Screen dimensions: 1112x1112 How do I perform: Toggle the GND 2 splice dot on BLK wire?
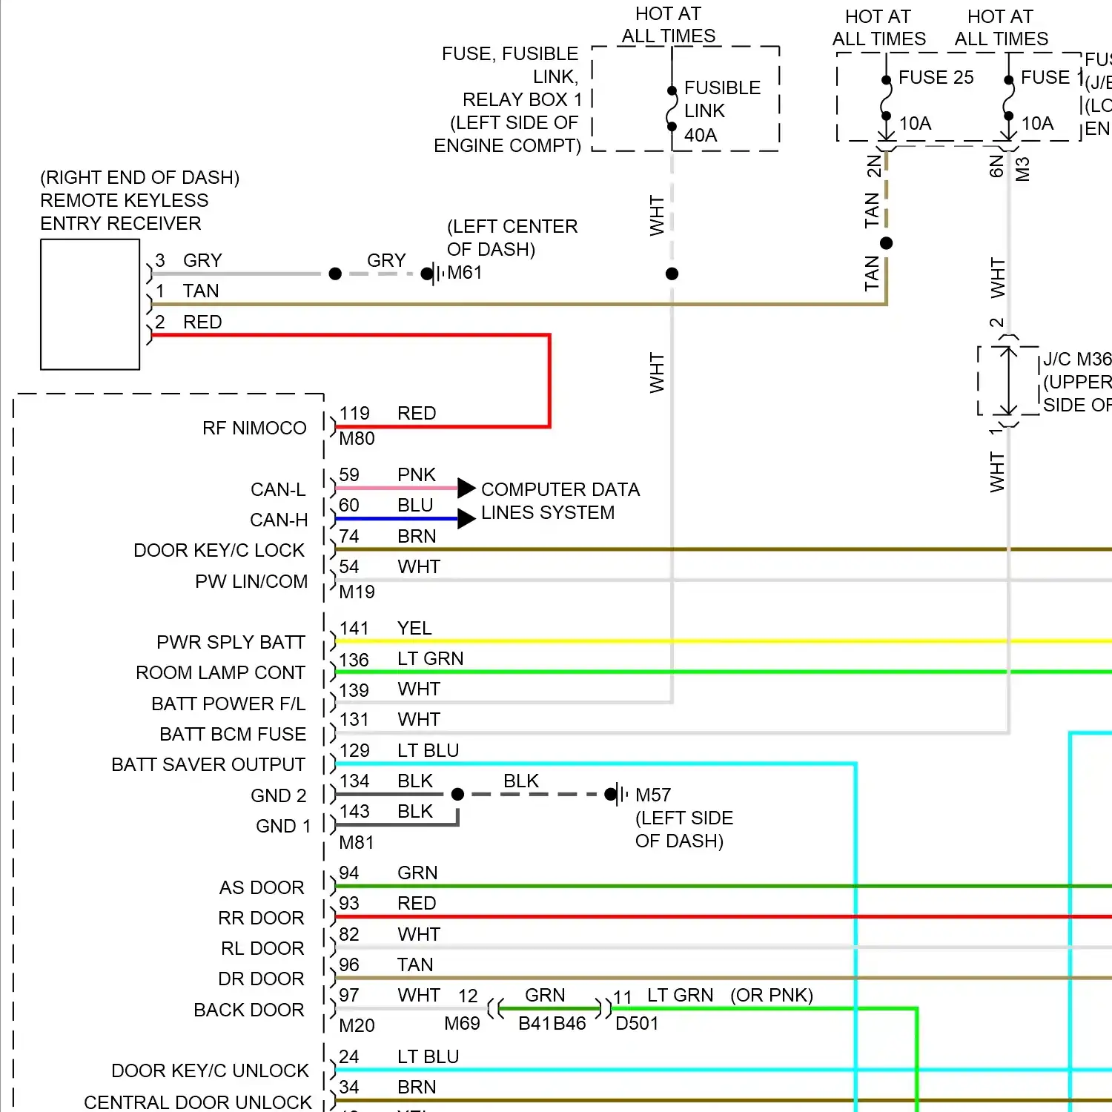458,795
